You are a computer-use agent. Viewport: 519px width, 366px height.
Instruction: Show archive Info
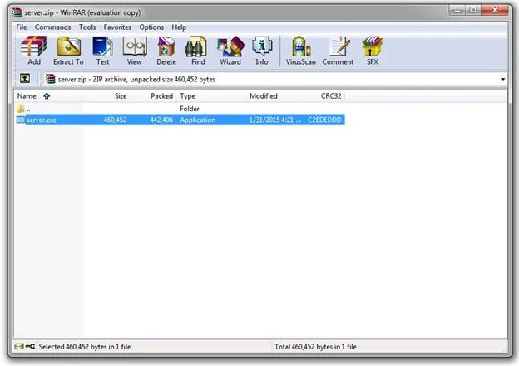click(x=262, y=51)
